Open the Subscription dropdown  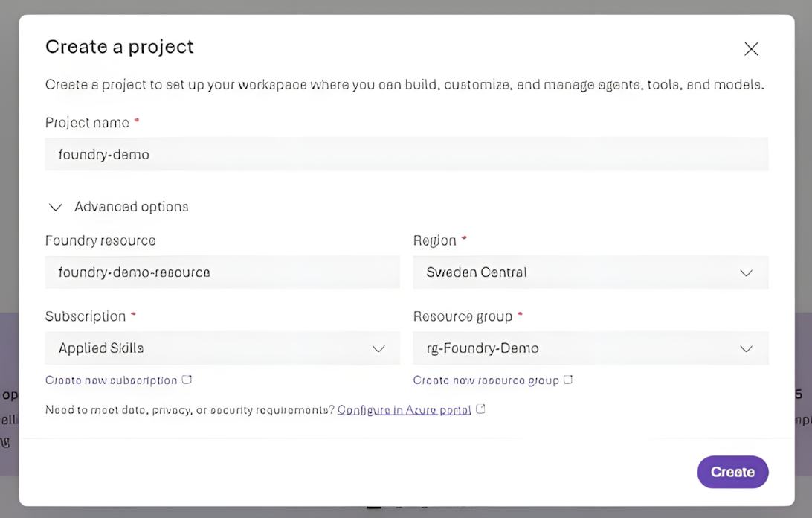click(222, 348)
